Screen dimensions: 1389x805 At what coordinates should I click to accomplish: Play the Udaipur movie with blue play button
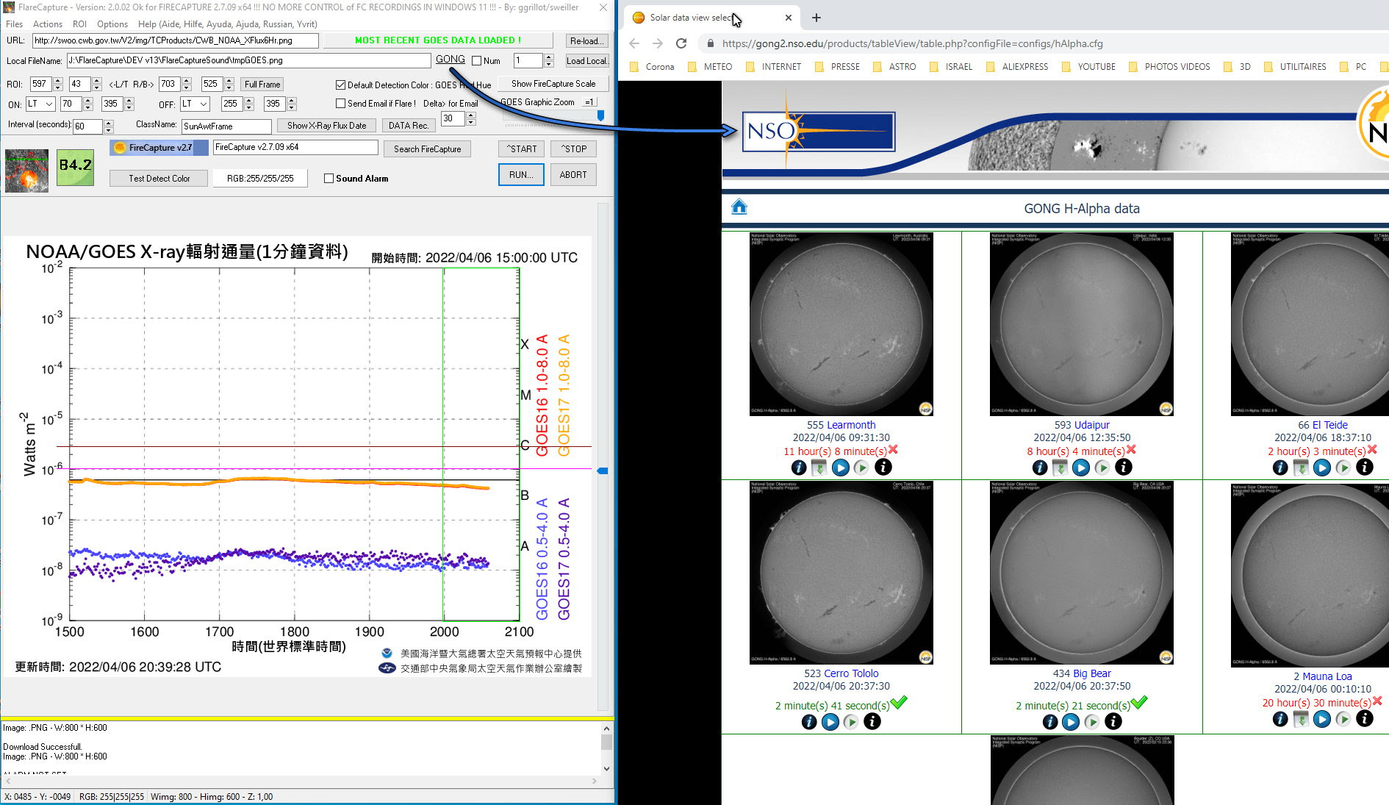coord(1081,468)
